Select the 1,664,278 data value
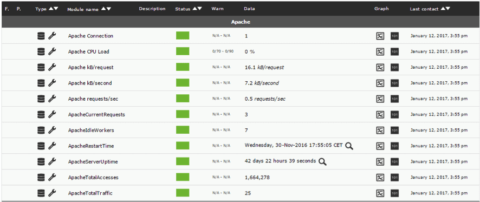 257,178
